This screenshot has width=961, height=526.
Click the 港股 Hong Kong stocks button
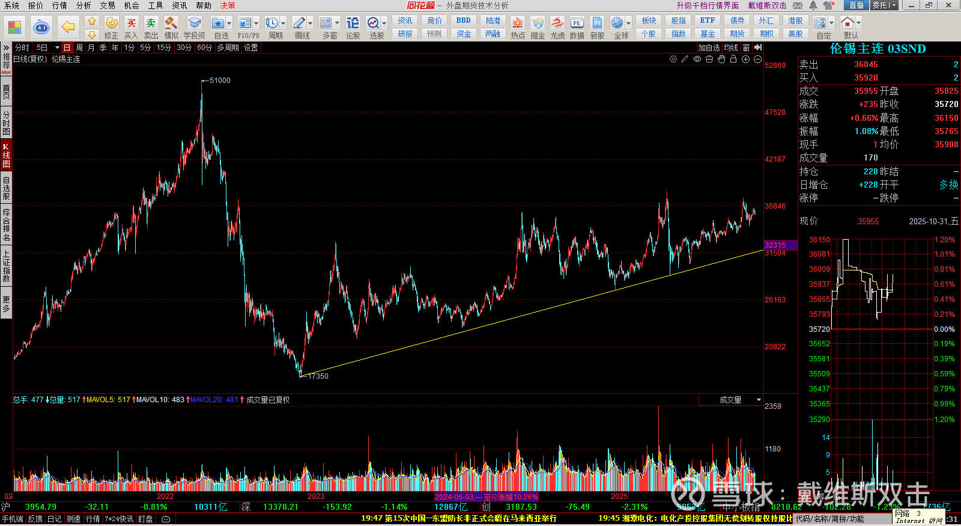(x=795, y=20)
